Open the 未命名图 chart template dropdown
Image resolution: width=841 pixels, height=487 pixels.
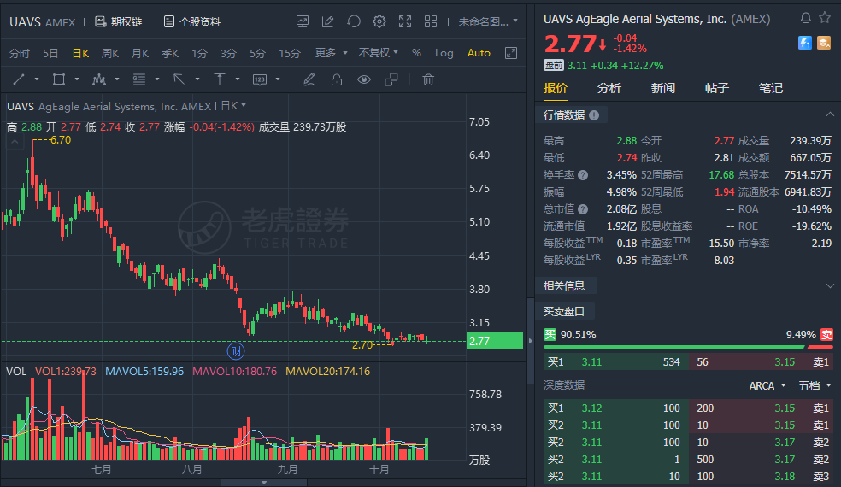tap(488, 21)
